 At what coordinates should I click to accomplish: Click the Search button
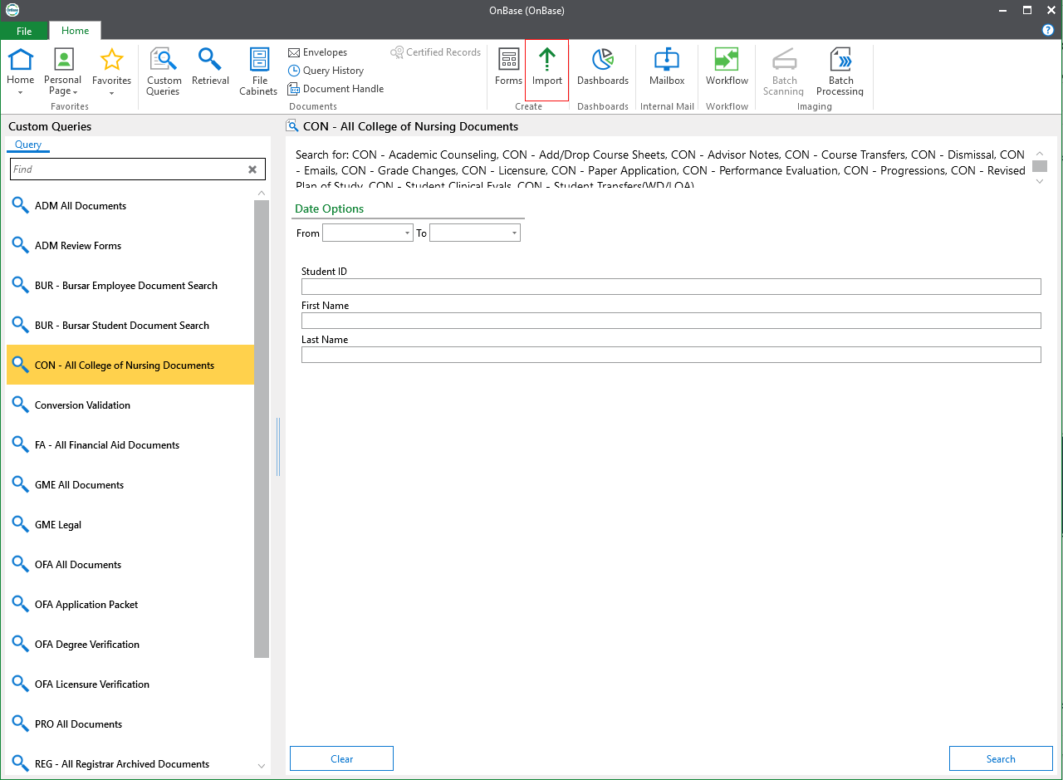point(1001,758)
